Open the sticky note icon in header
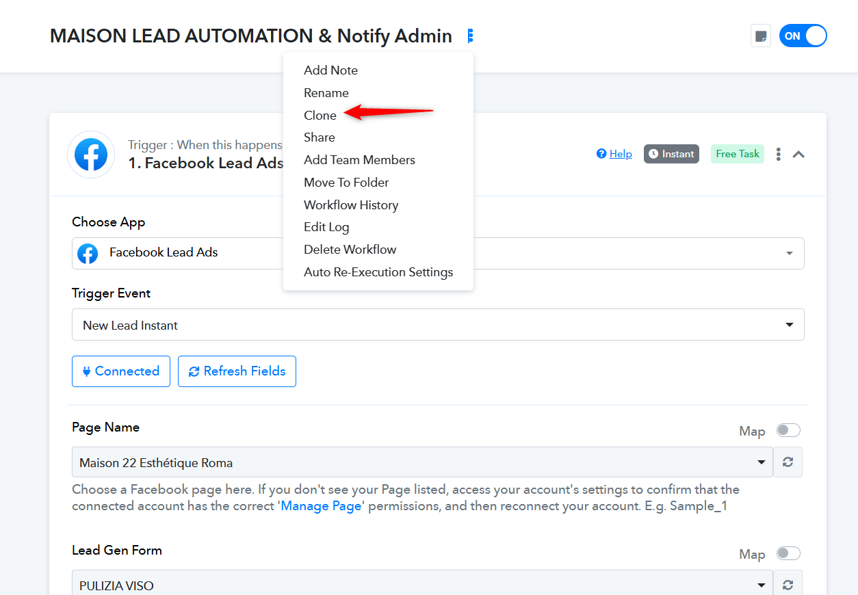The width and height of the screenshot is (858, 595). pos(760,36)
